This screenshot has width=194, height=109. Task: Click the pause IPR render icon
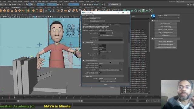102,5
